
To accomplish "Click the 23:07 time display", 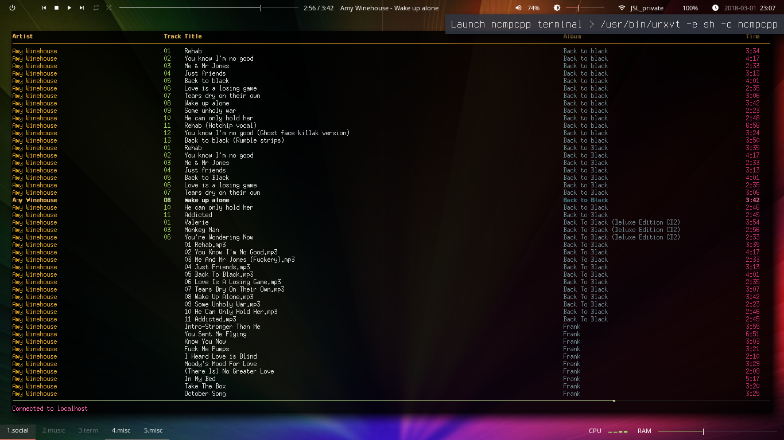I will 767,8.
